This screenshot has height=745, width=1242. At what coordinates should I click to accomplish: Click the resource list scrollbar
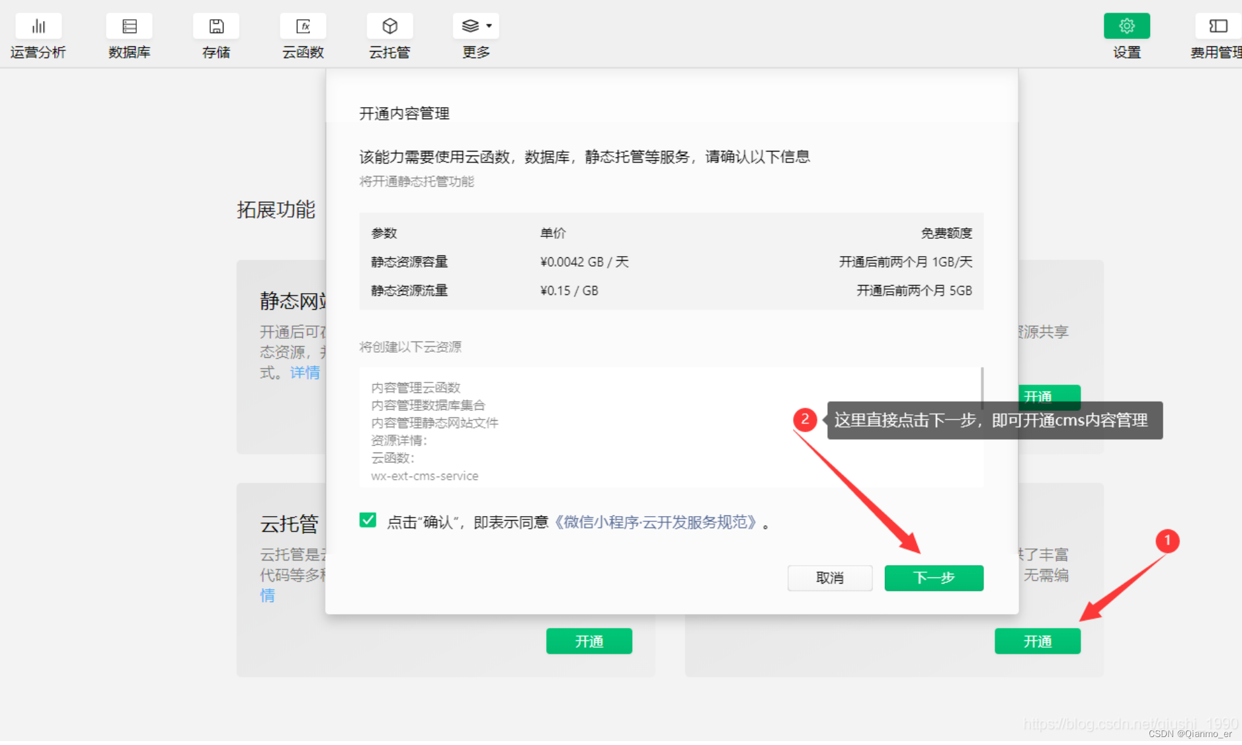click(982, 389)
